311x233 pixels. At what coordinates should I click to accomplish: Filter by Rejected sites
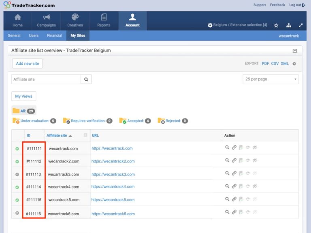(x=173, y=121)
